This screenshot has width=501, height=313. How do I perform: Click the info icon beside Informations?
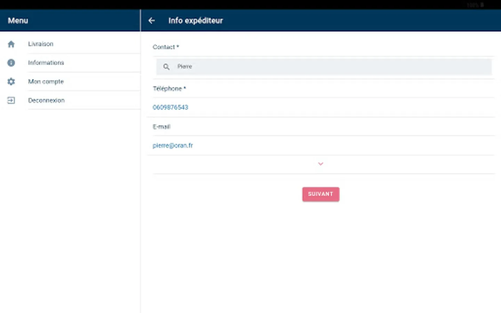11,63
